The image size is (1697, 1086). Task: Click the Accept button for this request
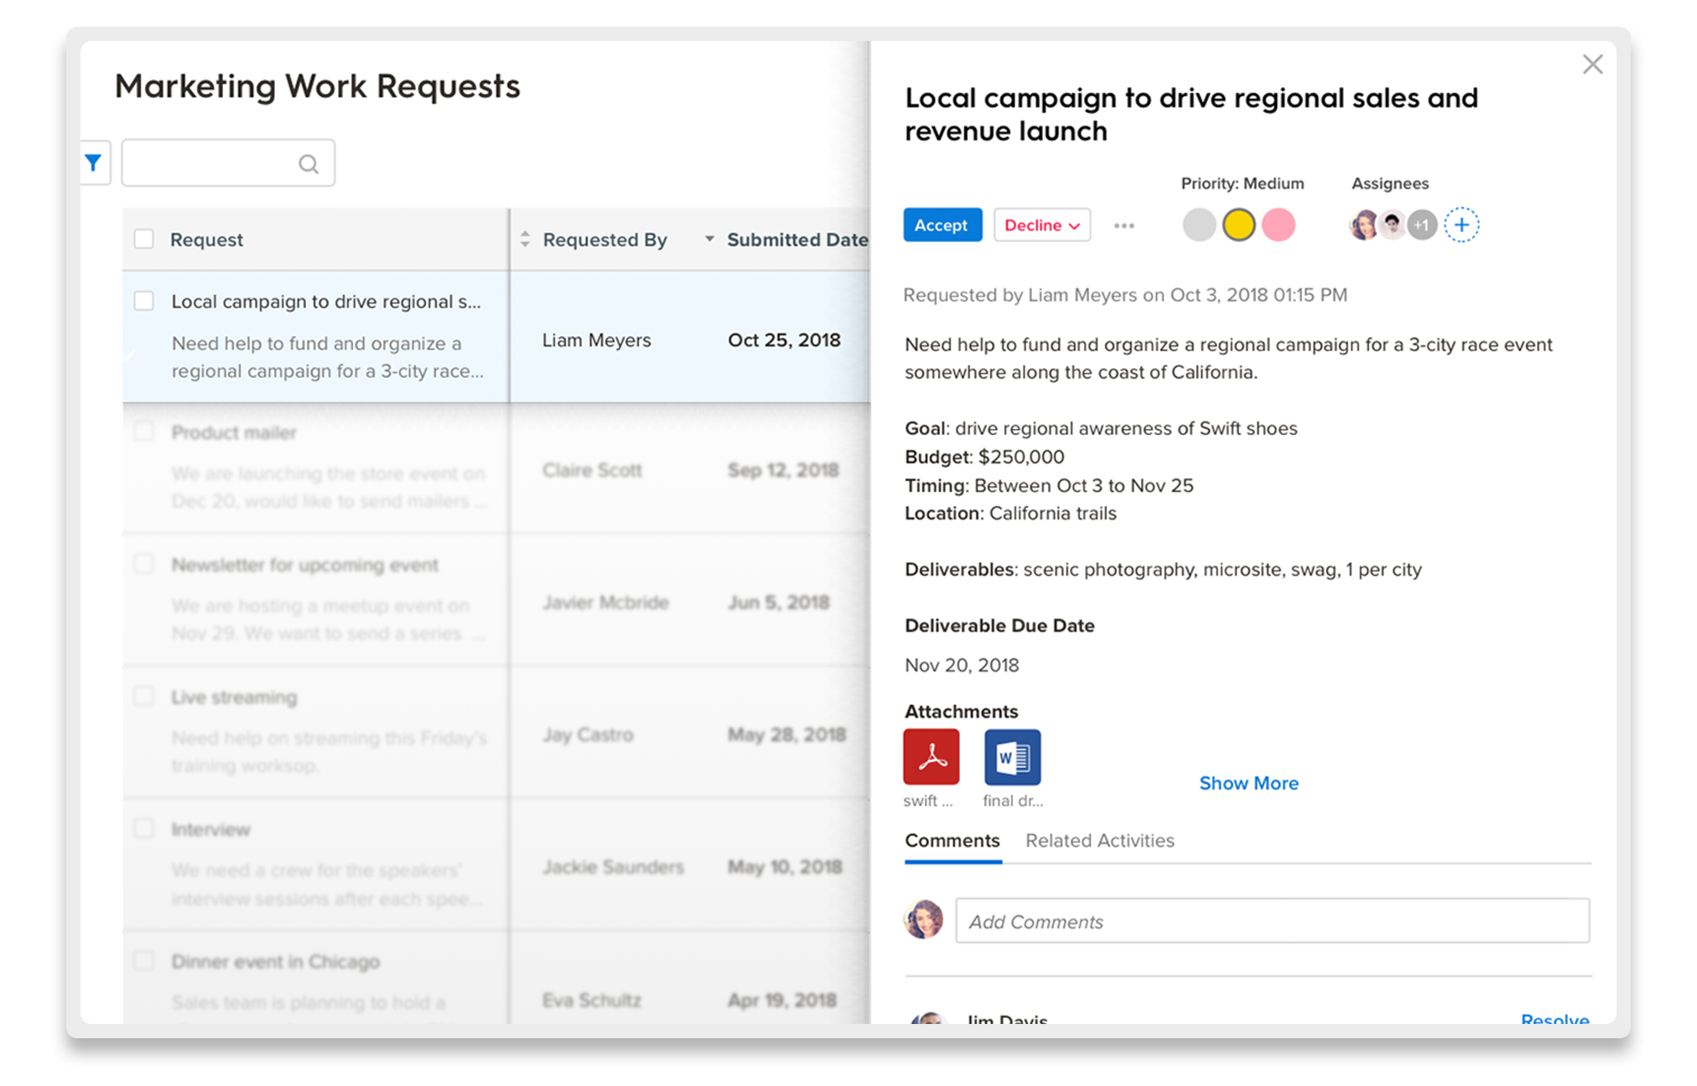(942, 224)
